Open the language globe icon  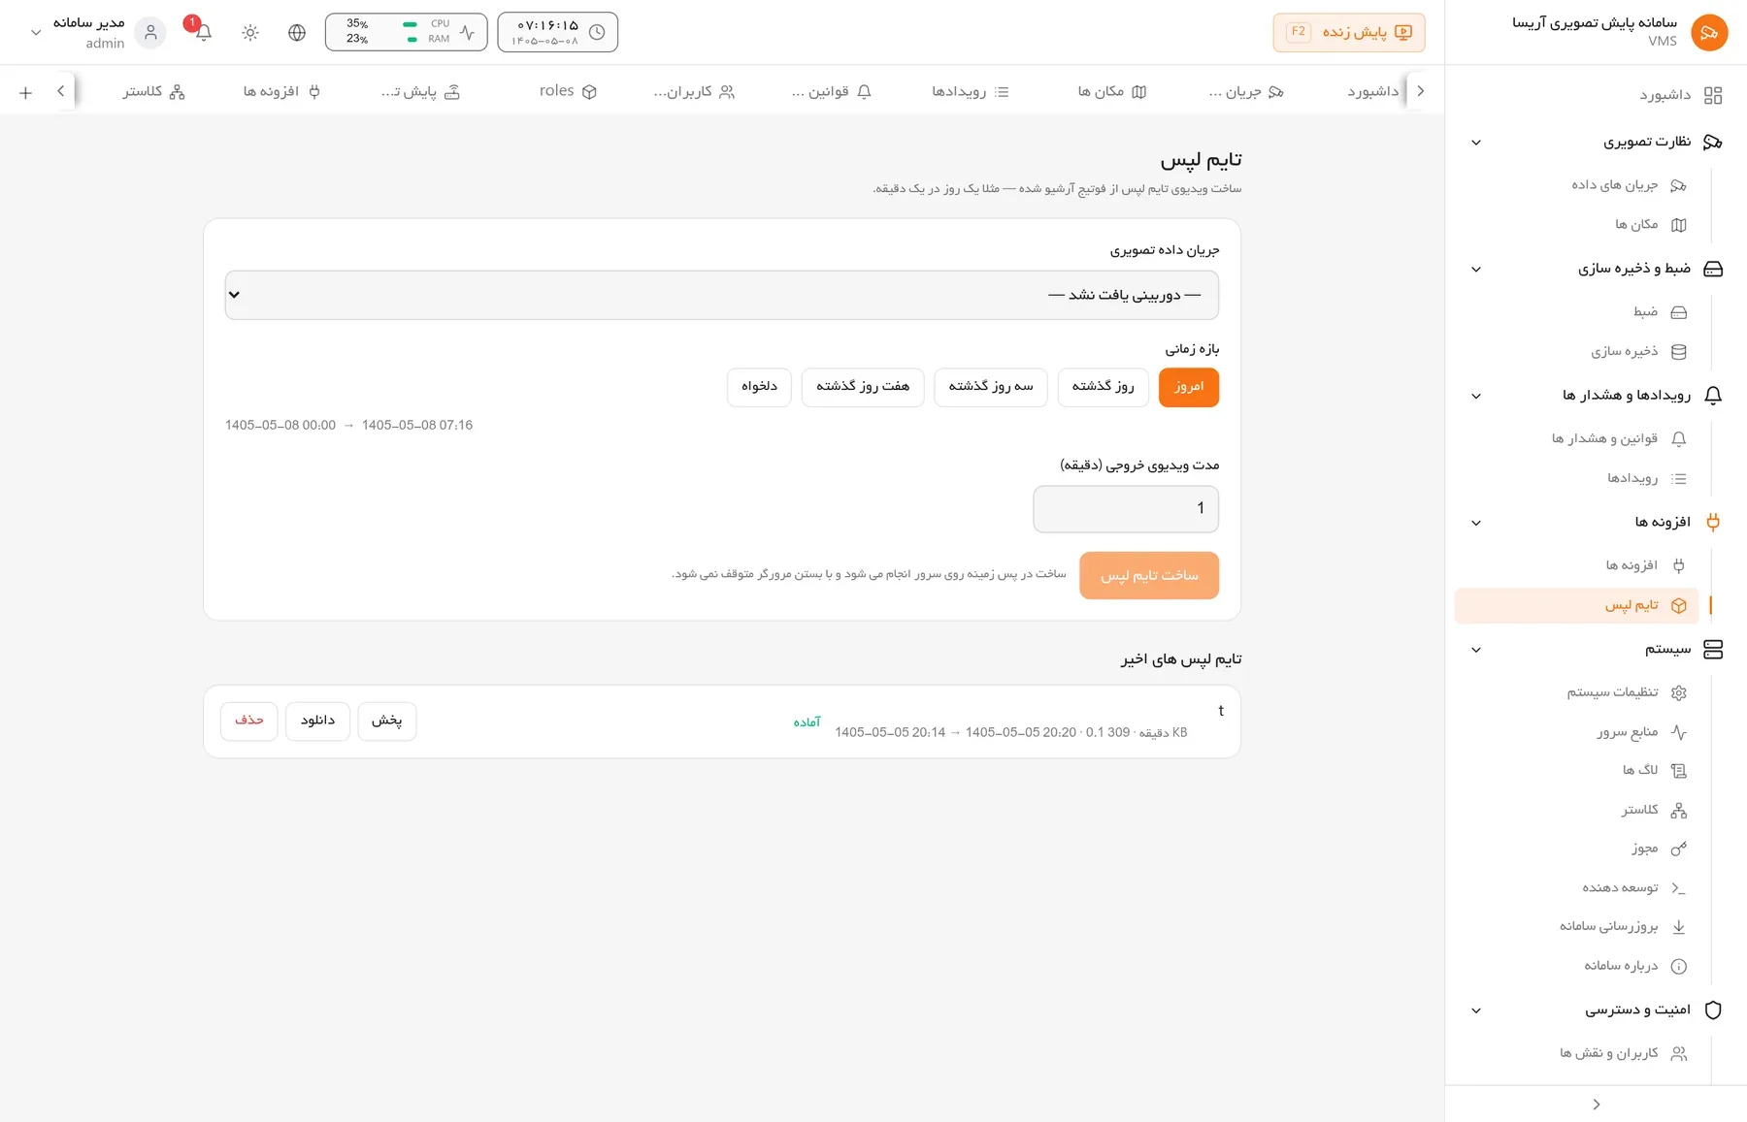click(297, 32)
